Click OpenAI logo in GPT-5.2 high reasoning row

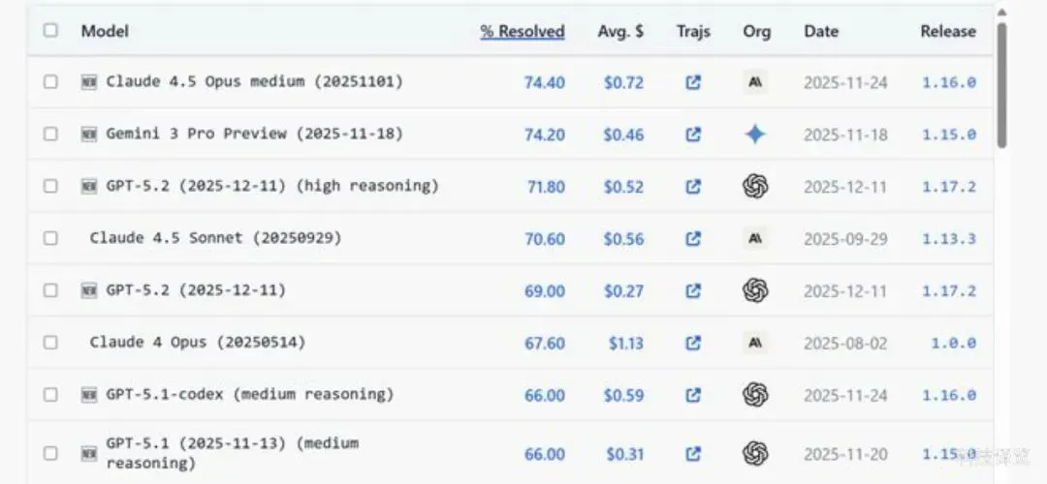tap(755, 187)
